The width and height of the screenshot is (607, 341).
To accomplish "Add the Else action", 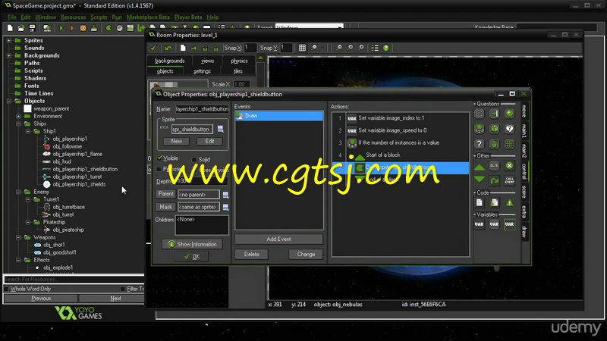I will point(495,166).
